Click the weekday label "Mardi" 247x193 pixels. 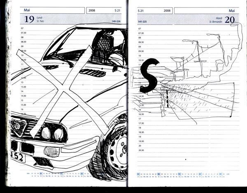[219, 18]
